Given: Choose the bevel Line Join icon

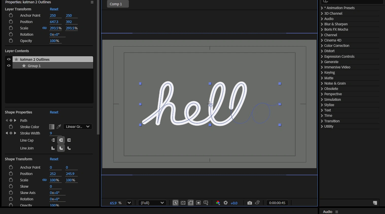Looking at the screenshot, I should tap(69, 148).
